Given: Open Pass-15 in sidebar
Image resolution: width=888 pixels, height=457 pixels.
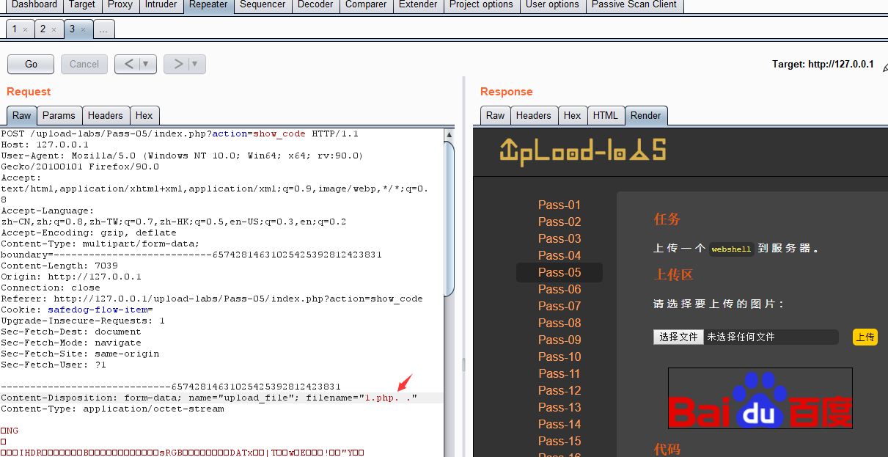Looking at the screenshot, I should 559,441.
